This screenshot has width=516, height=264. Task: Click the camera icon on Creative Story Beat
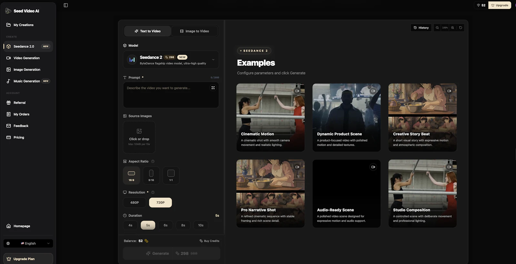(x=449, y=91)
